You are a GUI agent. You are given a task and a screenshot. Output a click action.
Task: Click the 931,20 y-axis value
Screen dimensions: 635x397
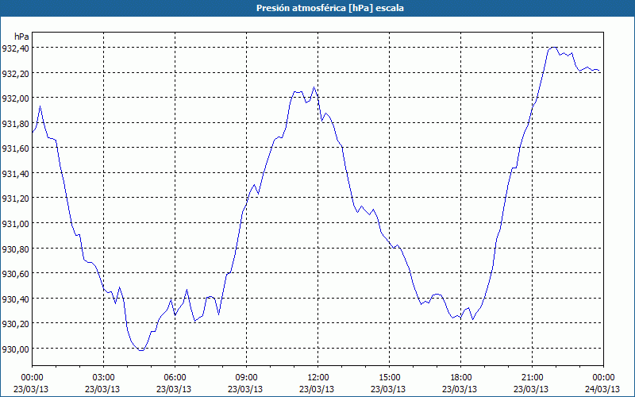click(x=15, y=198)
